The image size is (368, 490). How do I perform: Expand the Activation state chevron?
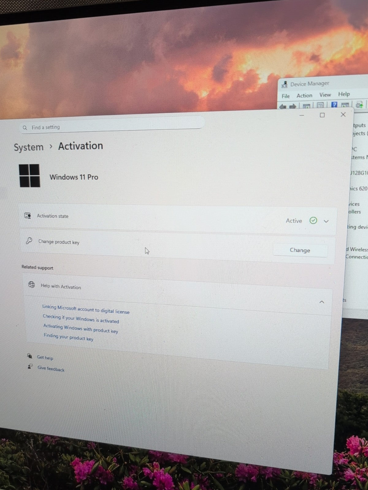[326, 221]
